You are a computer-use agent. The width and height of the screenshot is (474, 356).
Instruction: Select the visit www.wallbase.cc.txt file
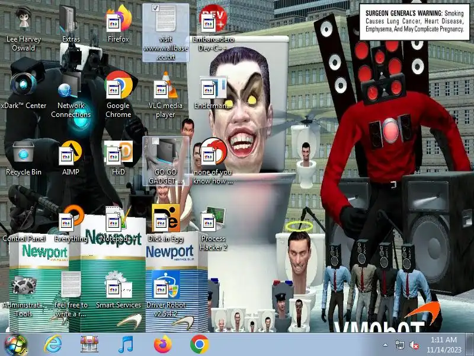pos(165,33)
